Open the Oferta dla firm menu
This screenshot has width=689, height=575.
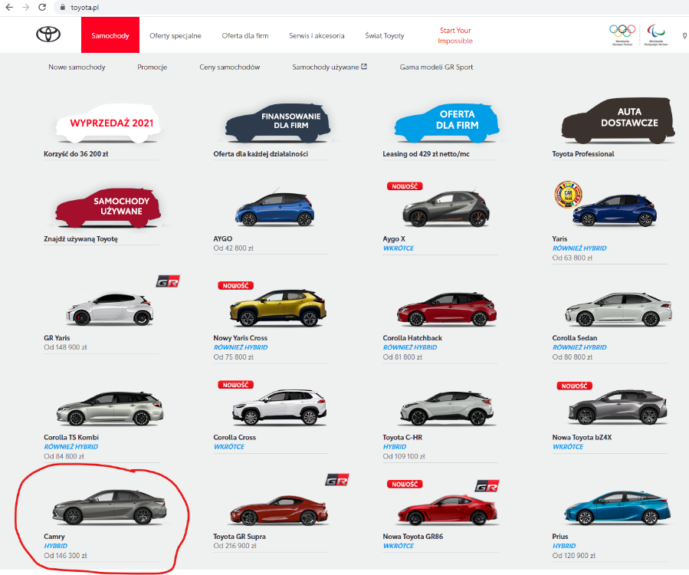pyautogui.click(x=245, y=35)
